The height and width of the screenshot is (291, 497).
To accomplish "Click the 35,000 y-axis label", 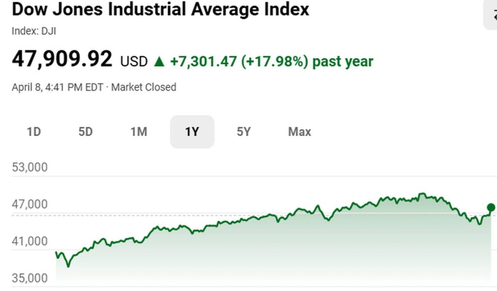I will 30,278.
